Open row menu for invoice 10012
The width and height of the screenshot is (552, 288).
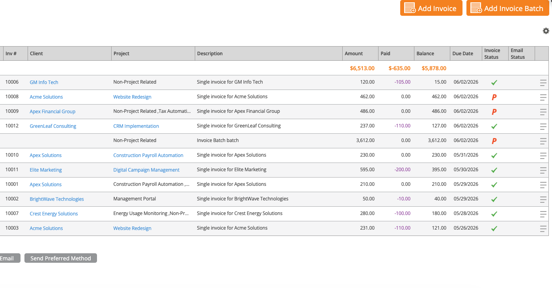[x=543, y=126]
